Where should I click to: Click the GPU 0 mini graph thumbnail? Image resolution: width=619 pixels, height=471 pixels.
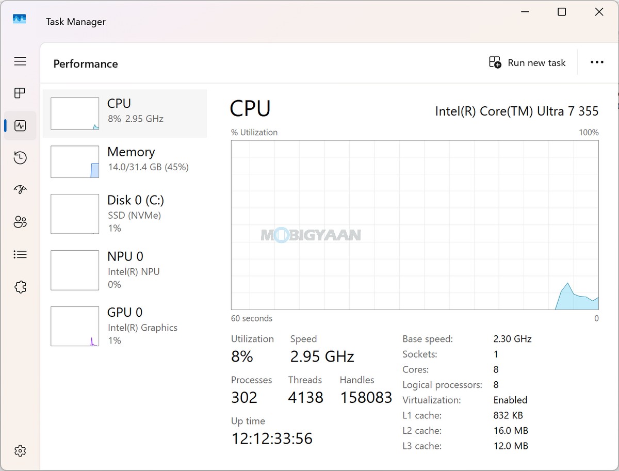coord(75,326)
